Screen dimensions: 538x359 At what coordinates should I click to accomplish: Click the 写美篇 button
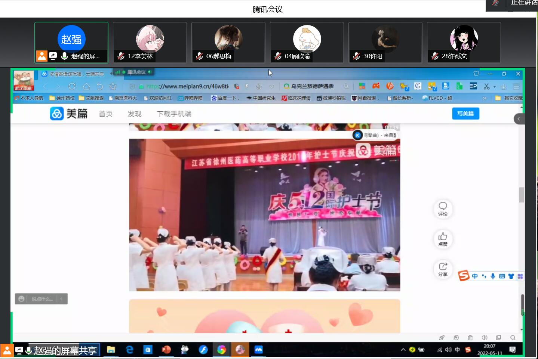(x=465, y=114)
